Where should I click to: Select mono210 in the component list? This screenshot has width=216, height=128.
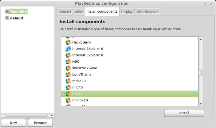130,100
